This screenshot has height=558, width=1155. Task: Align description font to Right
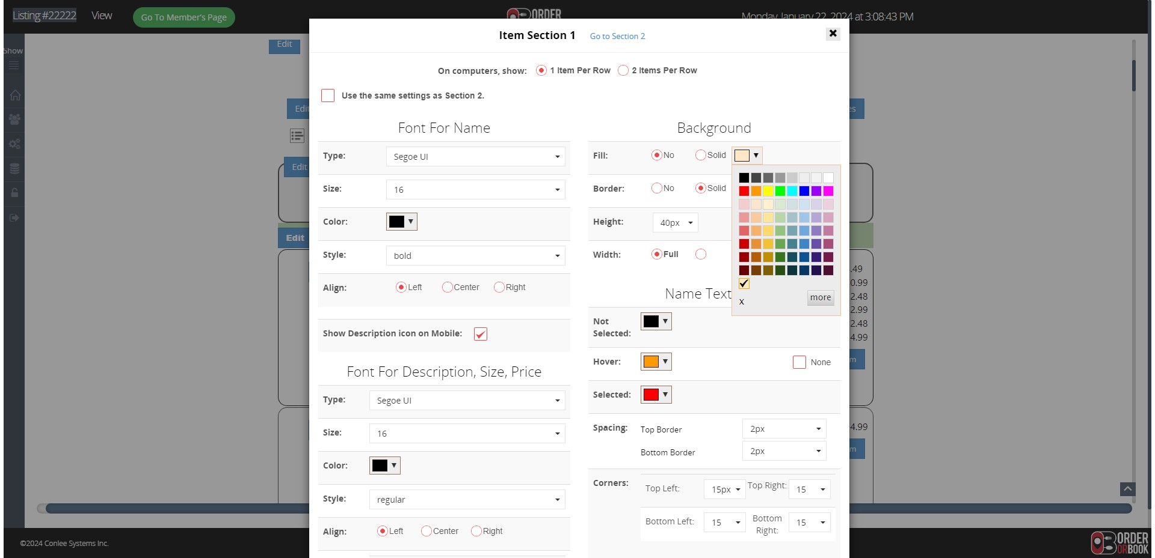pos(476,531)
